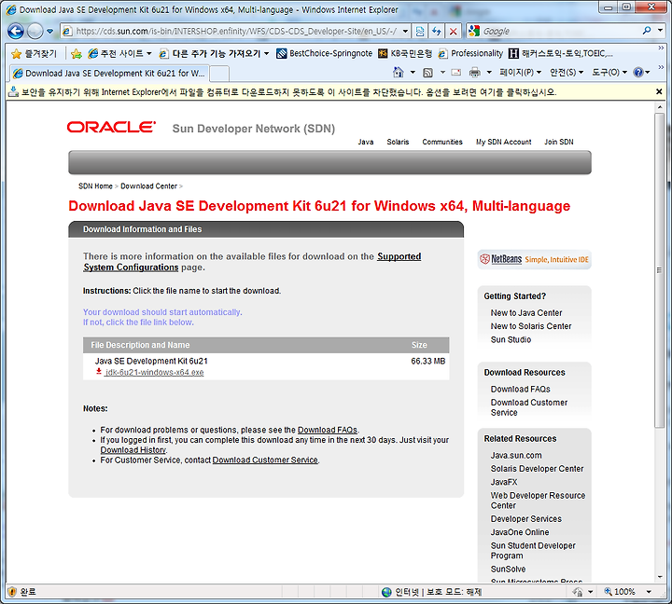Click the blue Help question mark icon

pyautogui.click(x=638, y=73)
